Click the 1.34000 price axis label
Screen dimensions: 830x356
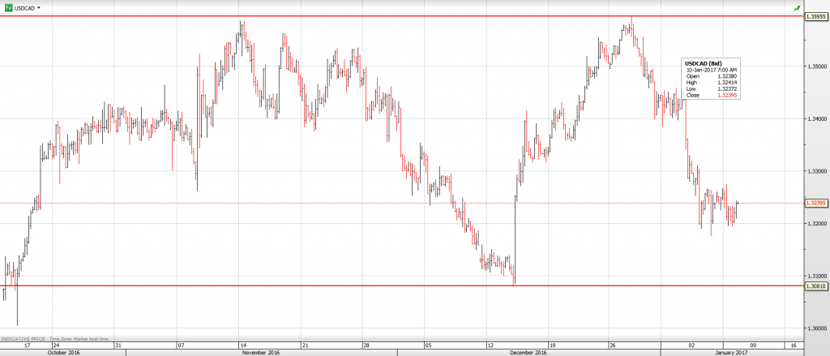point(815,118)
